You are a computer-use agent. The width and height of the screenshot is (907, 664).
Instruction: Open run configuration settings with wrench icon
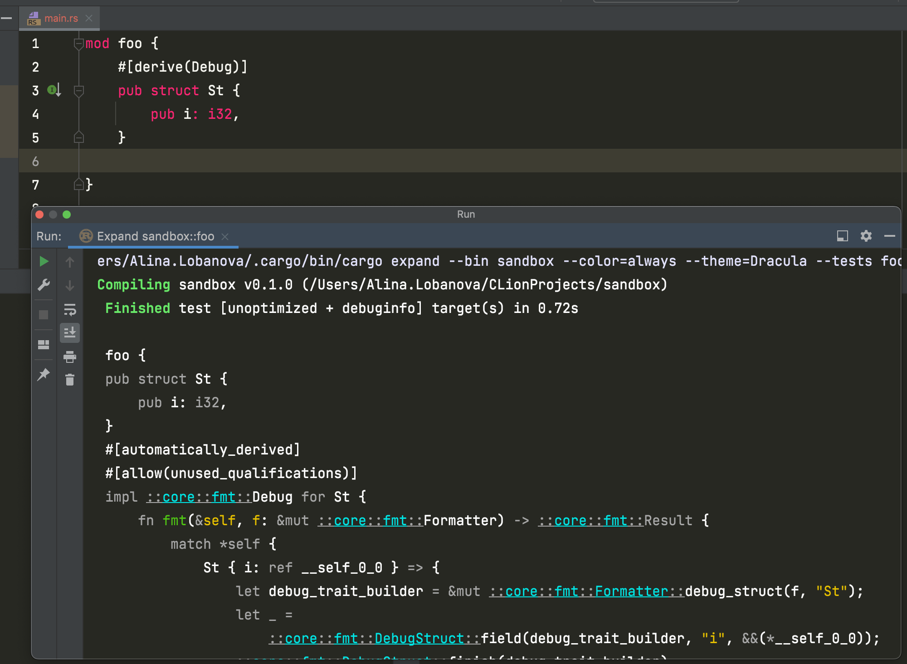pos(44,285)
